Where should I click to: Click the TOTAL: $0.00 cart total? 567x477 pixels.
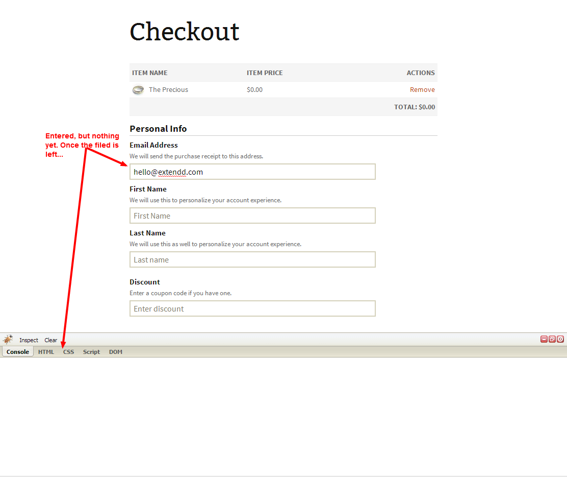(x=415, y=107)
